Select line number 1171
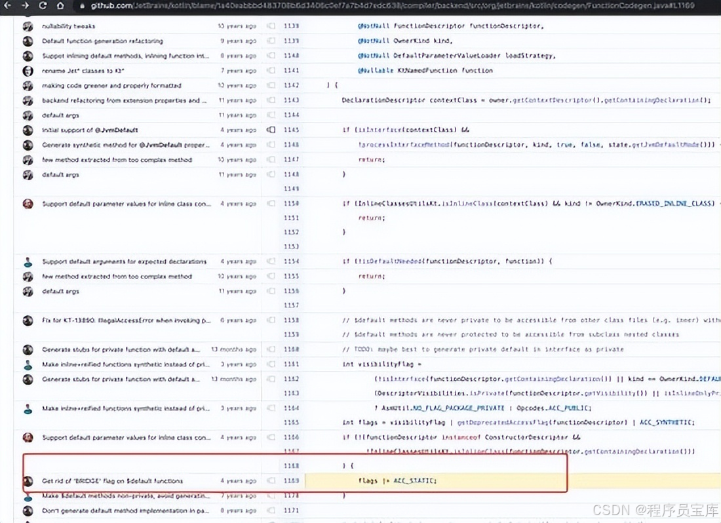This screenshot has height=523, width=721. pos(291,511)
